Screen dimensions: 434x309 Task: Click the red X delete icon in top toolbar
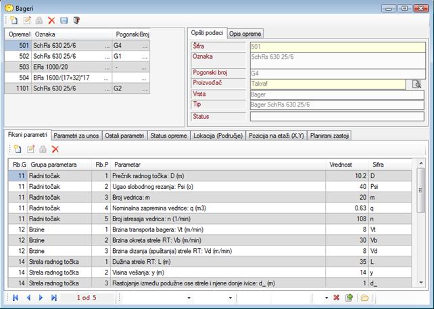tap(51, 20)
